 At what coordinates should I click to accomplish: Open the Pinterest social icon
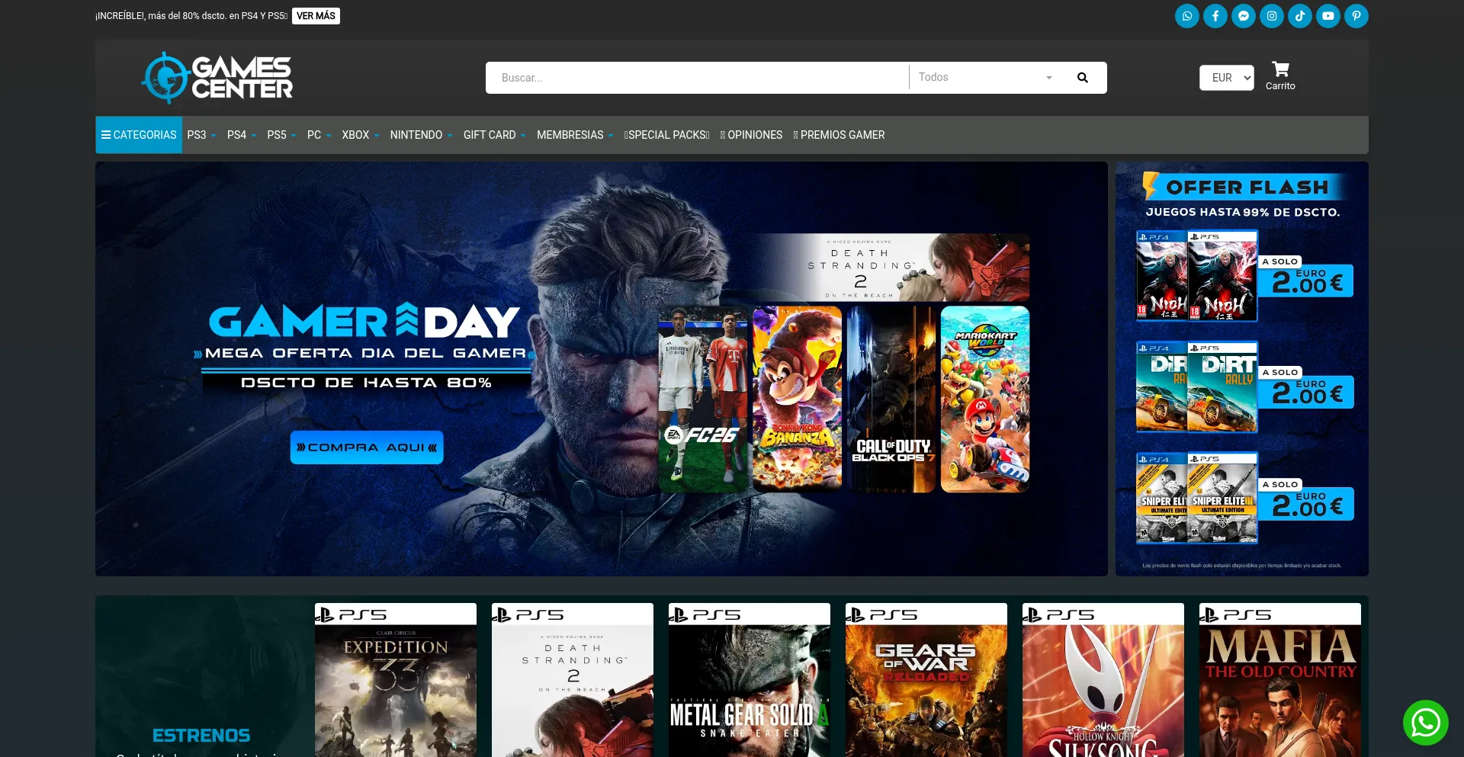click(1356, 16)
